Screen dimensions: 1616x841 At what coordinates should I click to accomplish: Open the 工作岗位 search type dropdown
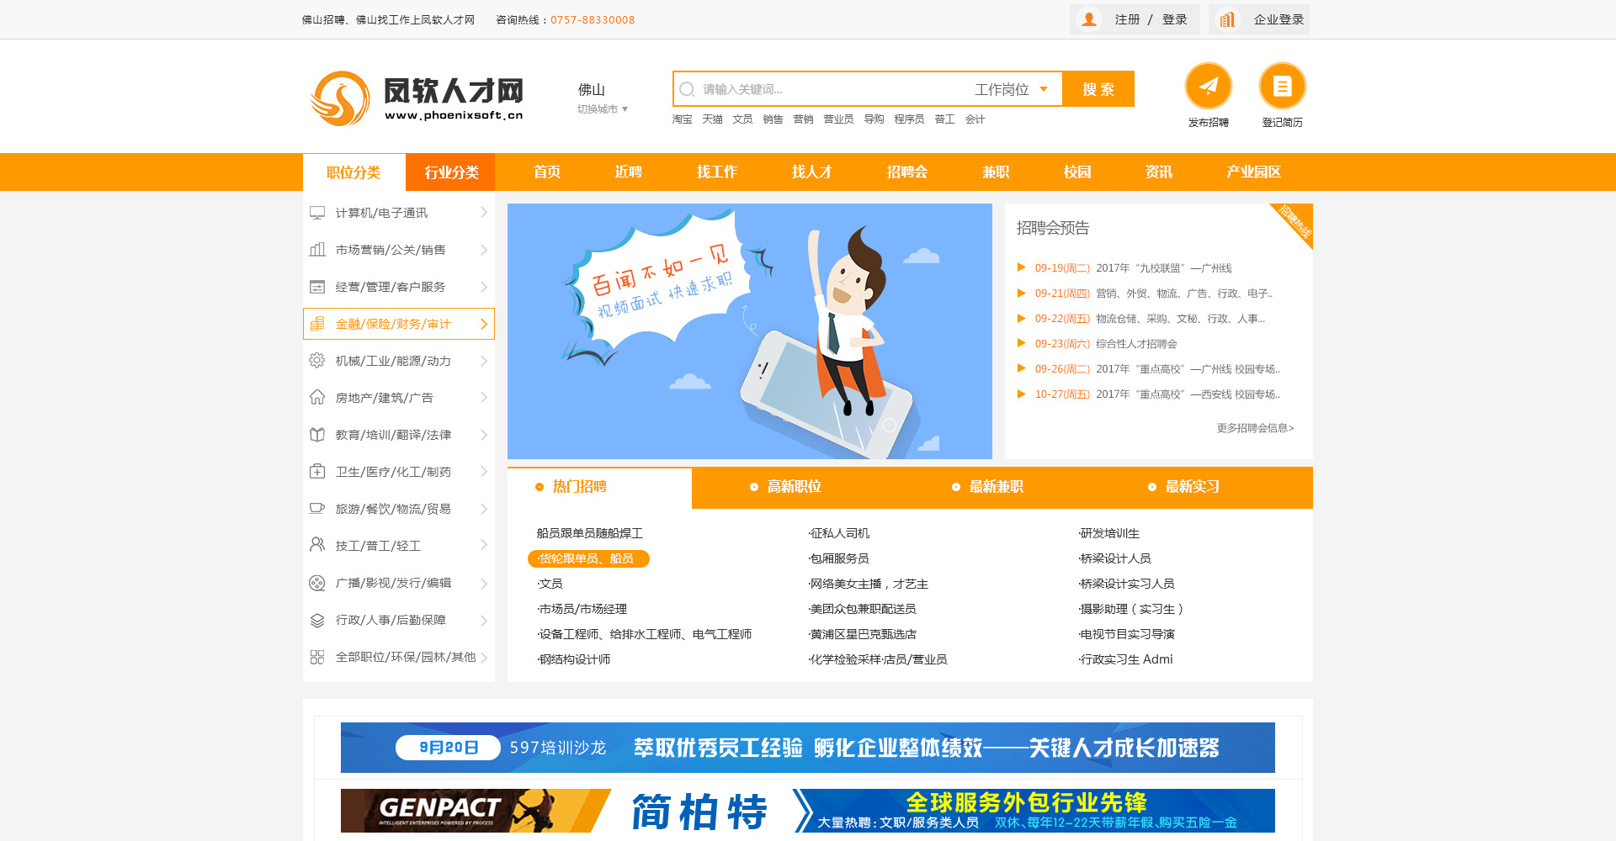[1011, 89]
